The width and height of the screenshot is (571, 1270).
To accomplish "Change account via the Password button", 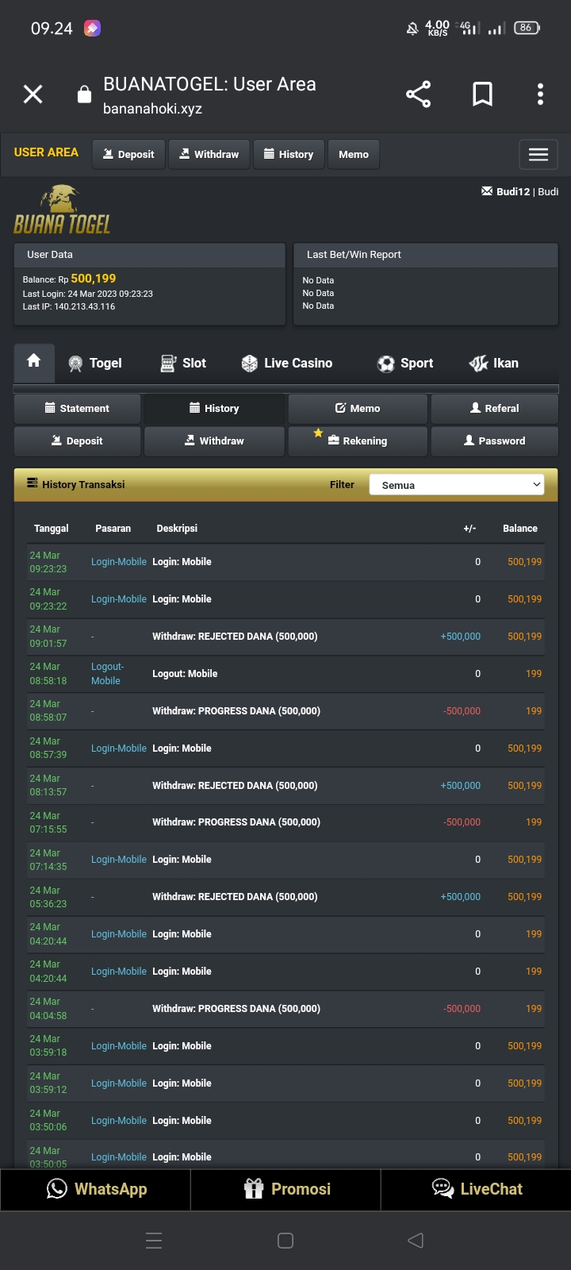I will (x=494, y=441).
